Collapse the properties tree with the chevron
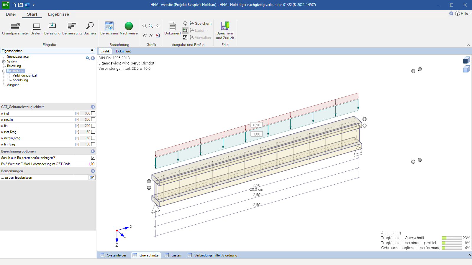 pyautogui.click(x=93, y=58)
